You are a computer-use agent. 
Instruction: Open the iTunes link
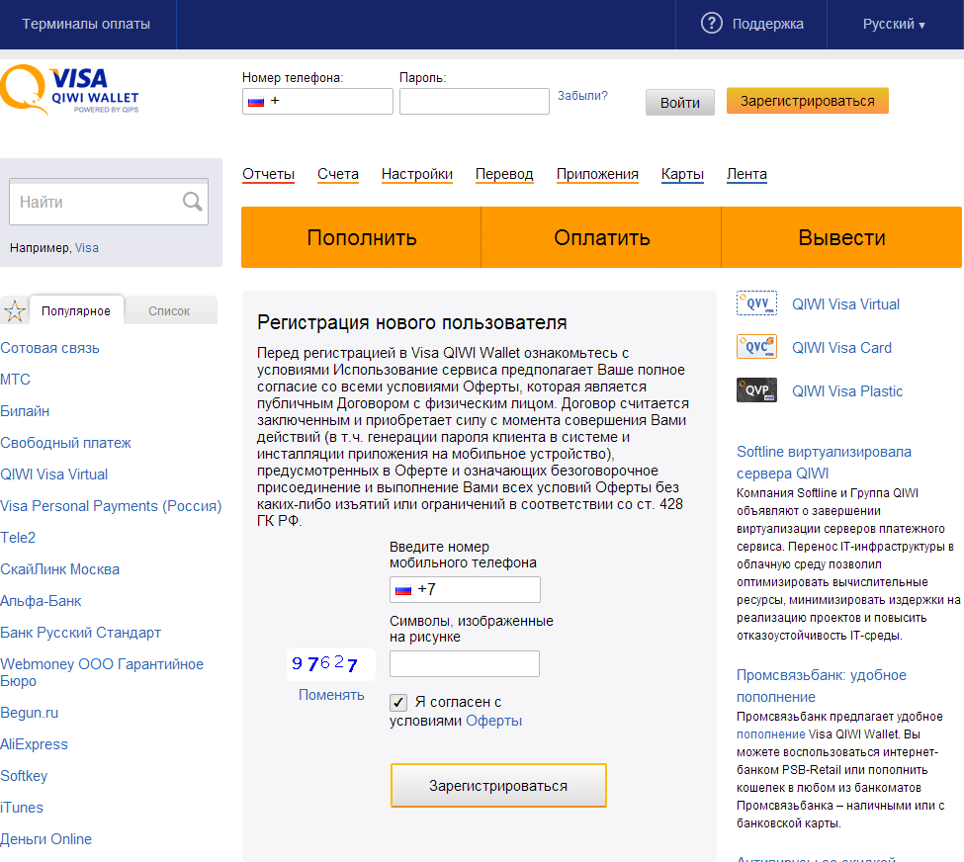tap(22, 808)
